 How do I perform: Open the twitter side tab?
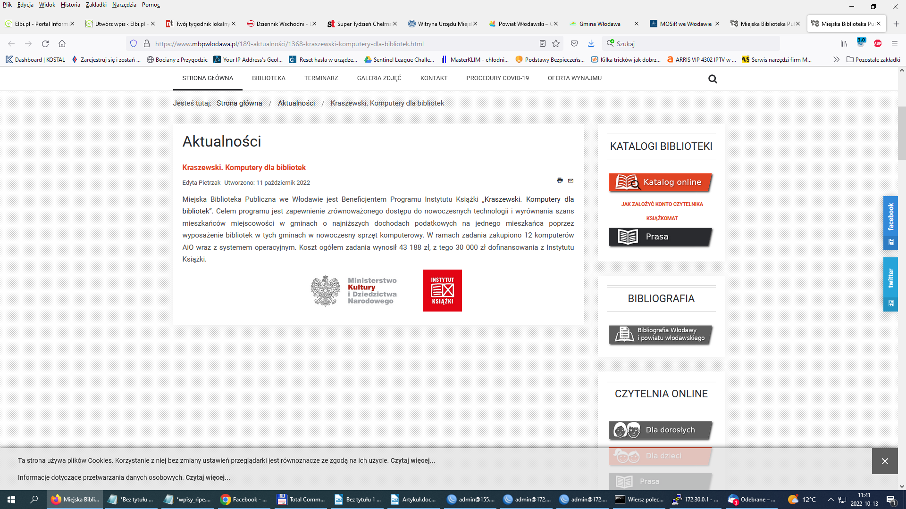click(890, 284)
